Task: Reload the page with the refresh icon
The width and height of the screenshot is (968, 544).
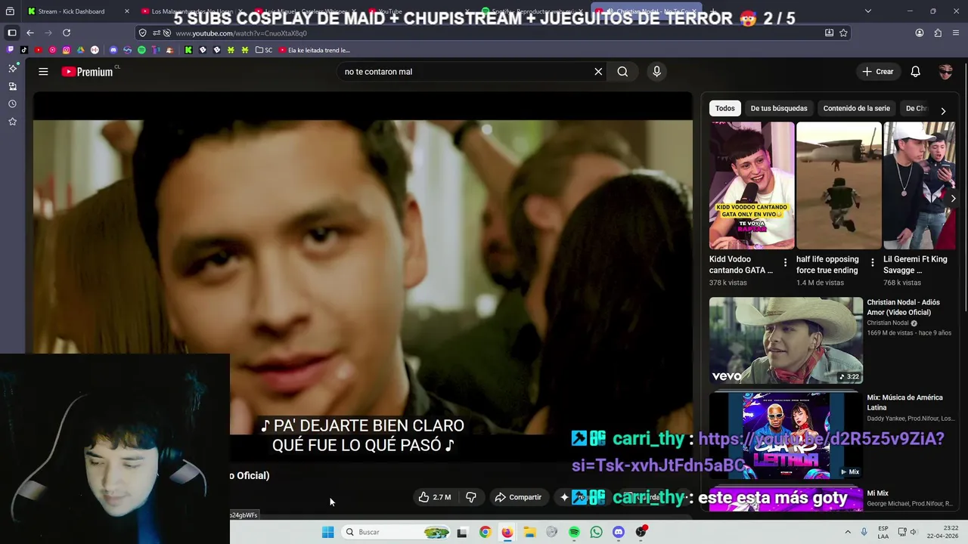Action: pos(67,32)
